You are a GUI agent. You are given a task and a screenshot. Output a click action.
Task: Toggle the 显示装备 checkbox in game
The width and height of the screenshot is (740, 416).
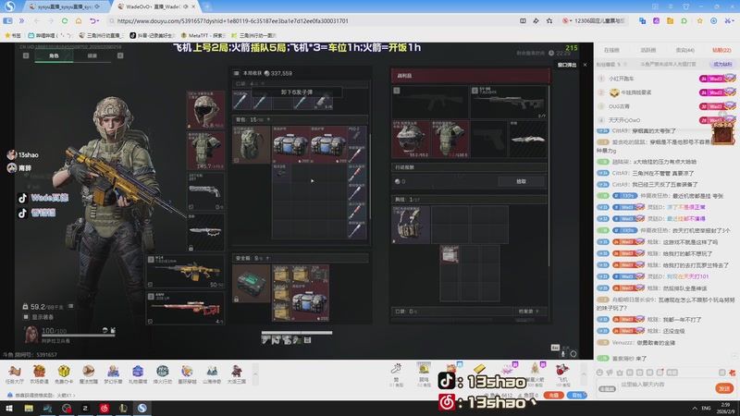[x=26, y=317]
